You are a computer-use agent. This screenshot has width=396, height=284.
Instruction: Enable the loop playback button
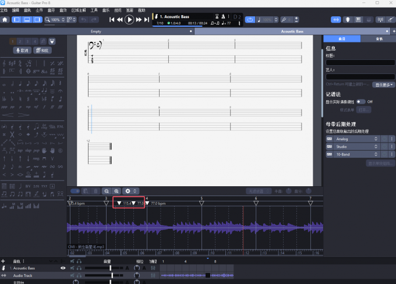pyautogui.click(x=250, y=20)
